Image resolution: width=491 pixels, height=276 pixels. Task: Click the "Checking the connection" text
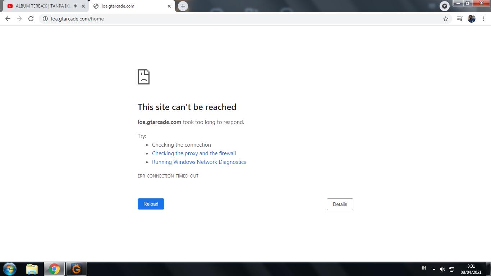pyautogui.click(x=182, y=145)
